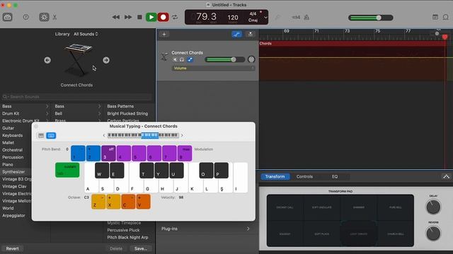Switch Musical Typing to piano keyboard view
453x254 pixels.
click(41, 135)
